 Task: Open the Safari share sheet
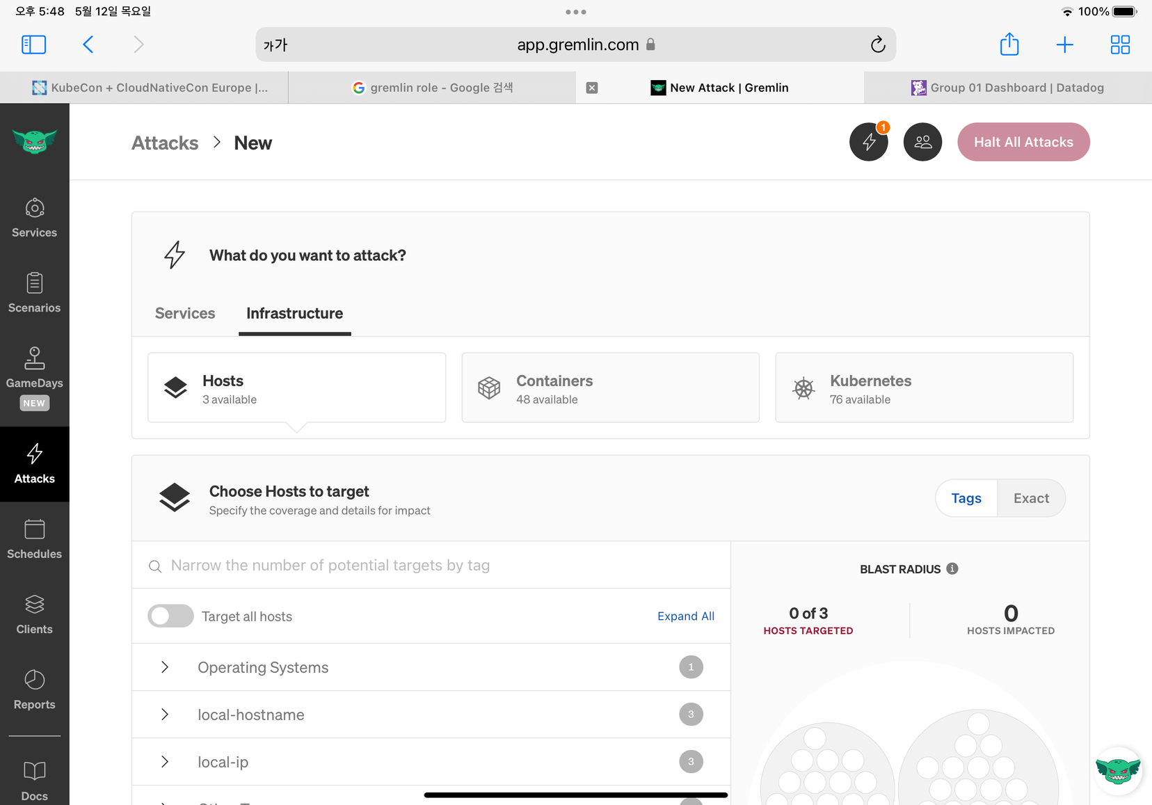(x=1009, y=45)
